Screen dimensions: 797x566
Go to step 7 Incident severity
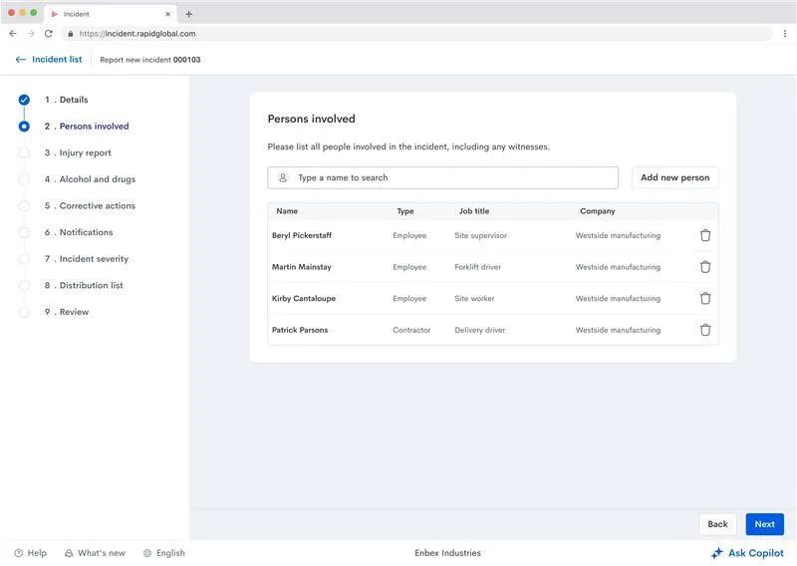point(87,259)
